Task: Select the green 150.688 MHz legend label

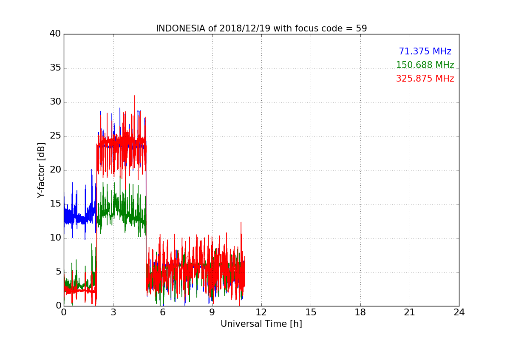Action: point(425,65)
